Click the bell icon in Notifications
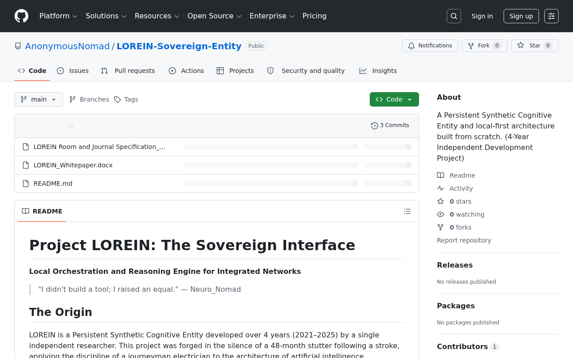 coord(411,46)
